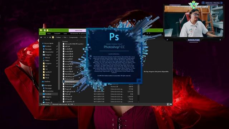Select the Photoshop.dll file
Viewport: 229px width, 129px height.
tap(69, 79)
